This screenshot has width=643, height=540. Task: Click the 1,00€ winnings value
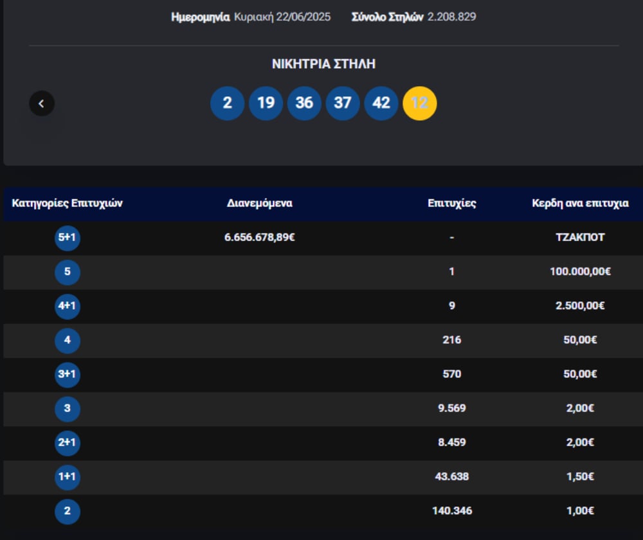pos(580,511)
